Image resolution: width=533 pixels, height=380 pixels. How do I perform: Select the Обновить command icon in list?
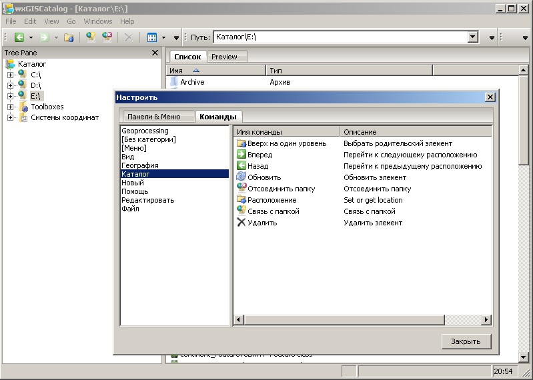241,177
